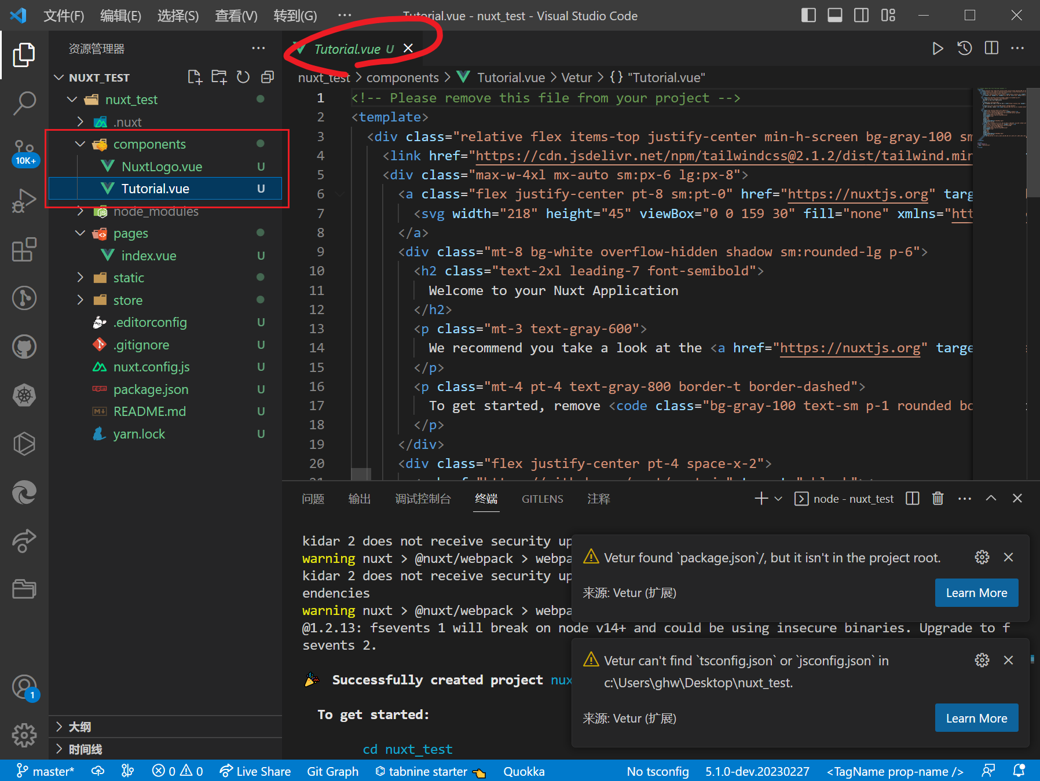Open the 查看(V) menu
Image resolution: width=1040 pixels, height=781 pixels.
tap(236, 16)
